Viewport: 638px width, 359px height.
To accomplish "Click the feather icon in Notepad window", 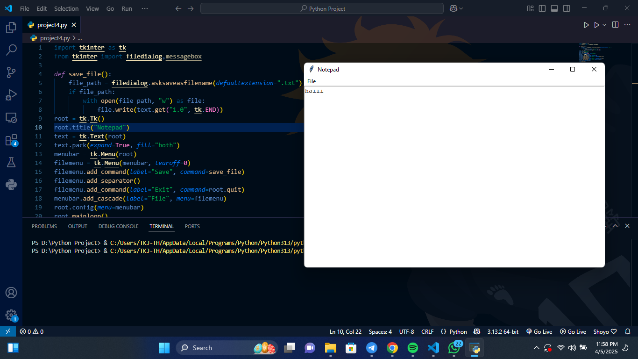I will pos(312,69).
